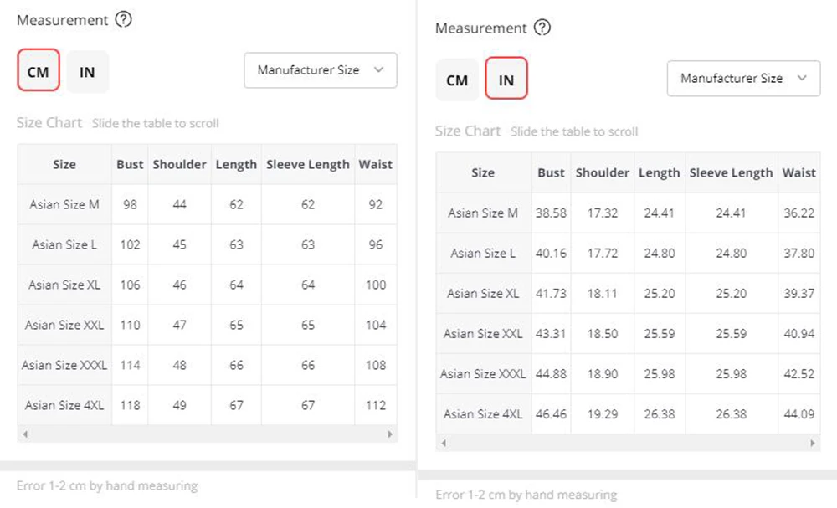Click the Measurement help icon in the inch panel
Screen dimensions: 837x508
pos(542,28)
